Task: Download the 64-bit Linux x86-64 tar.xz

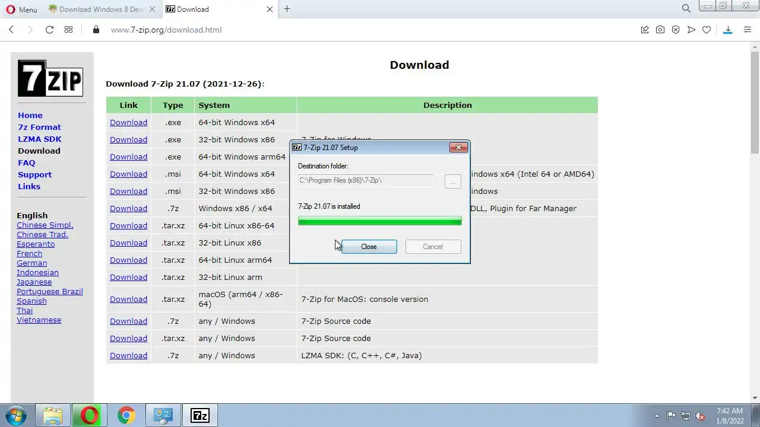Action: (x=128, y=225)
